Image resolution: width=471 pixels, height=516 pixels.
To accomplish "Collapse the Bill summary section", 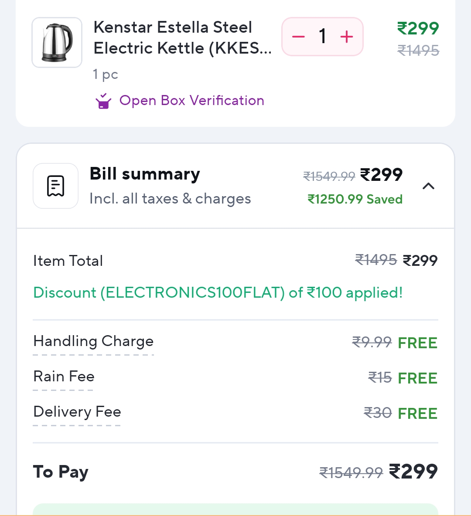I will (428, 186).
